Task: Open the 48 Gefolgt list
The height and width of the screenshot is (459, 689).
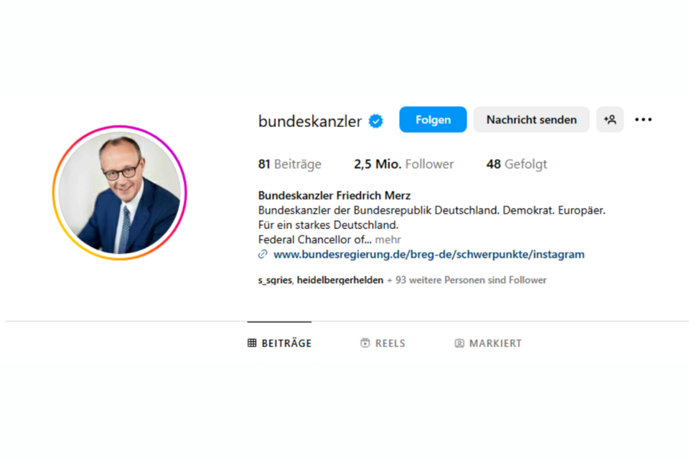Action: pyautogui.click(x=517, y=164)
